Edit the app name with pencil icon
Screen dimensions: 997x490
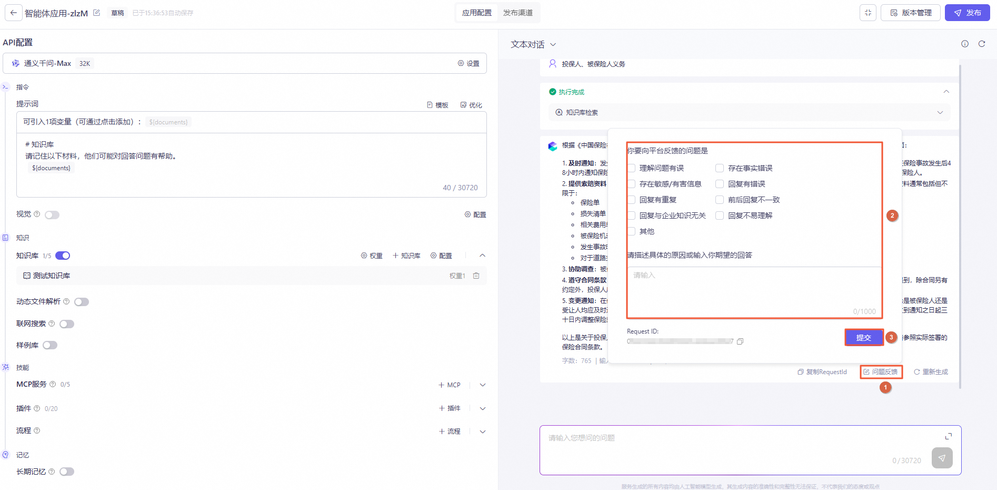pos(96,13)
